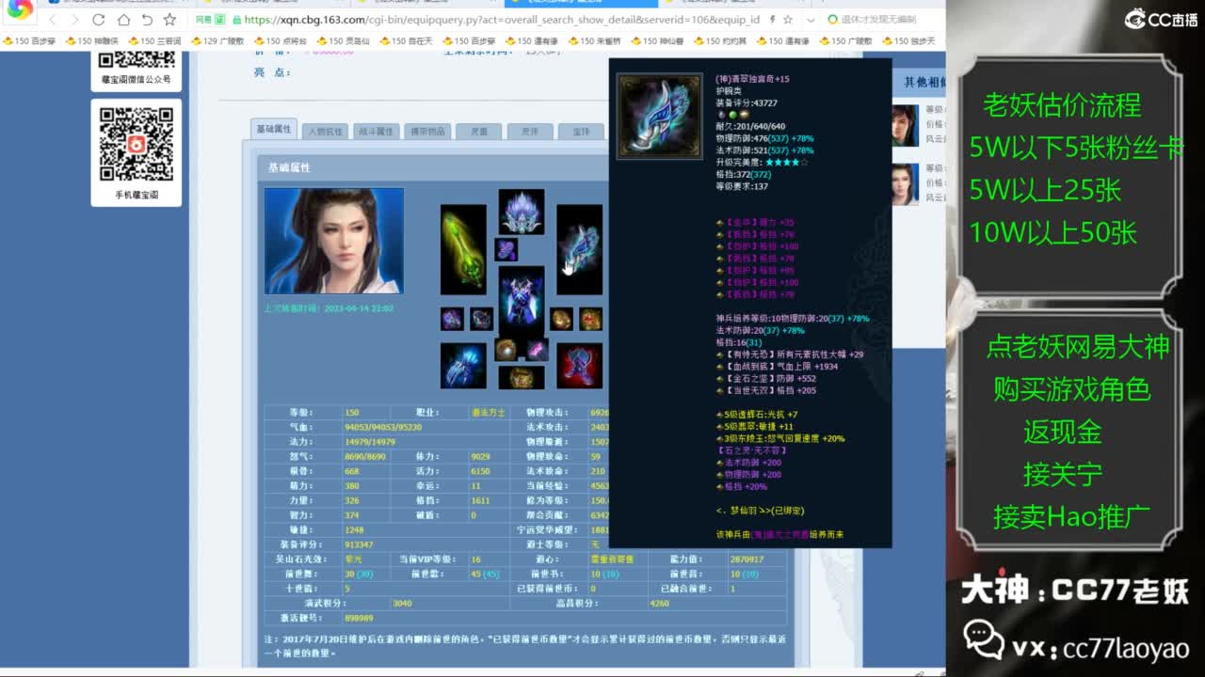Open the 携带物品 tab
The width and height of the screenshot is (1205, 677).
coord(428,132)
